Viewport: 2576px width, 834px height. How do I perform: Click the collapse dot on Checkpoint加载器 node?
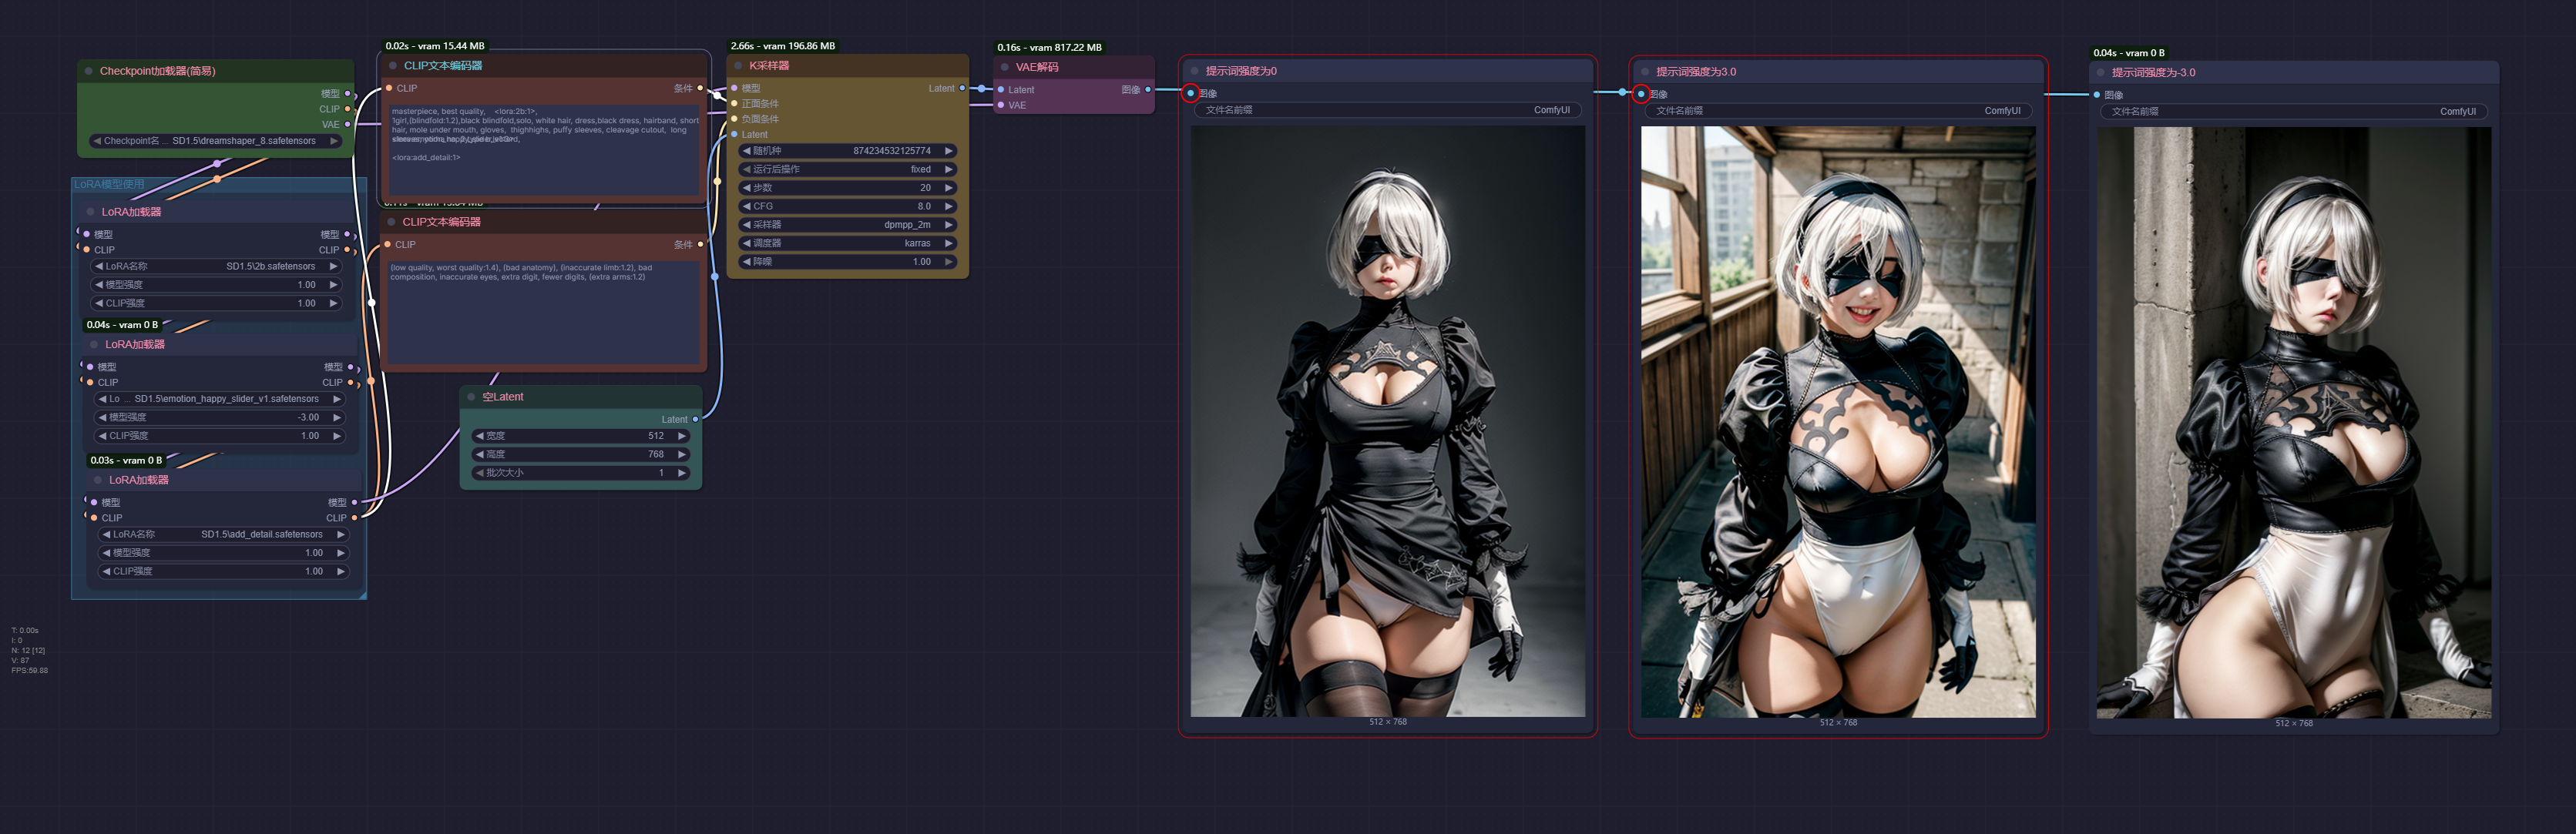pyautogui.click(x=89, y=71)
